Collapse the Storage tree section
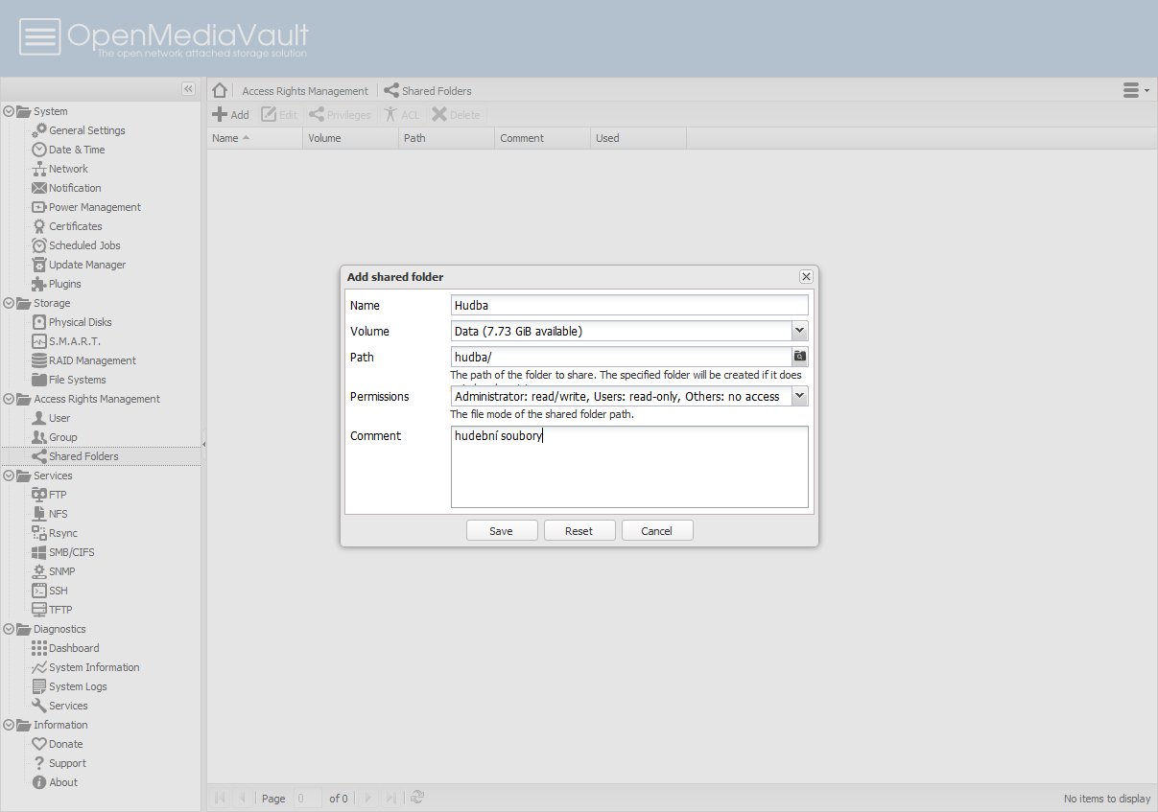Screen dimensions: 1158x812 coord(9,303)
